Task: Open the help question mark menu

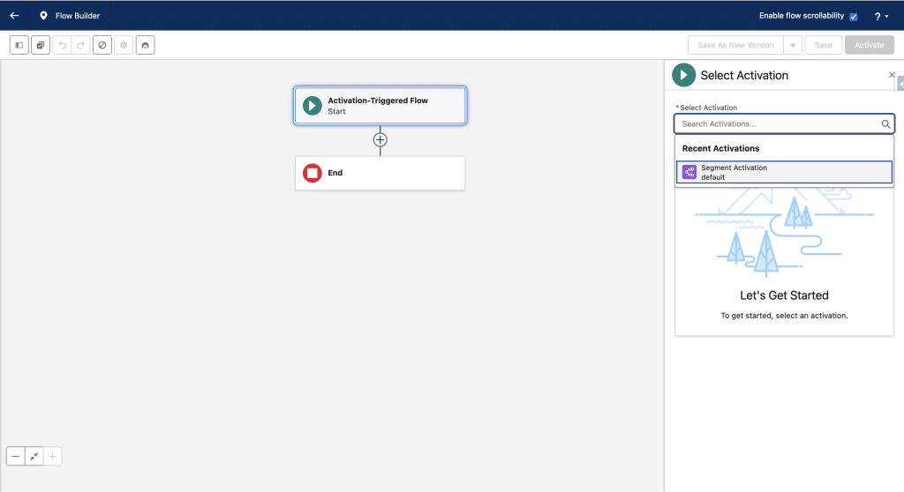Action: pos(880,16)
